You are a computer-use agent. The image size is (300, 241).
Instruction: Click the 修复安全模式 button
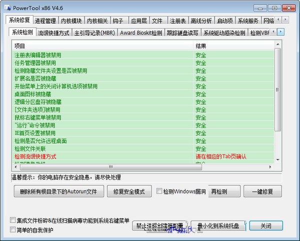(x=129, y=191)
